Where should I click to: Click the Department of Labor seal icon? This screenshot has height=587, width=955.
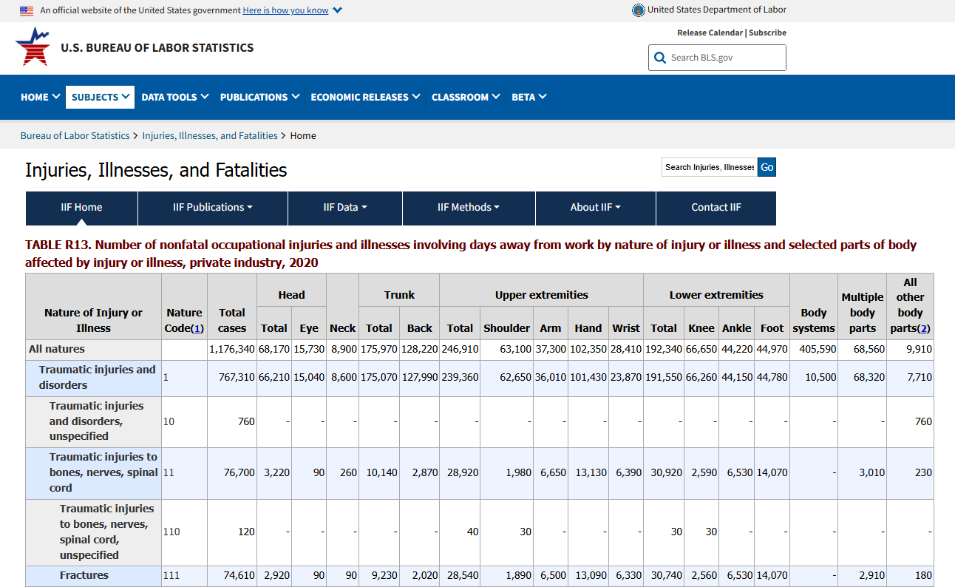pyautogui.click(x=638, y=10)
